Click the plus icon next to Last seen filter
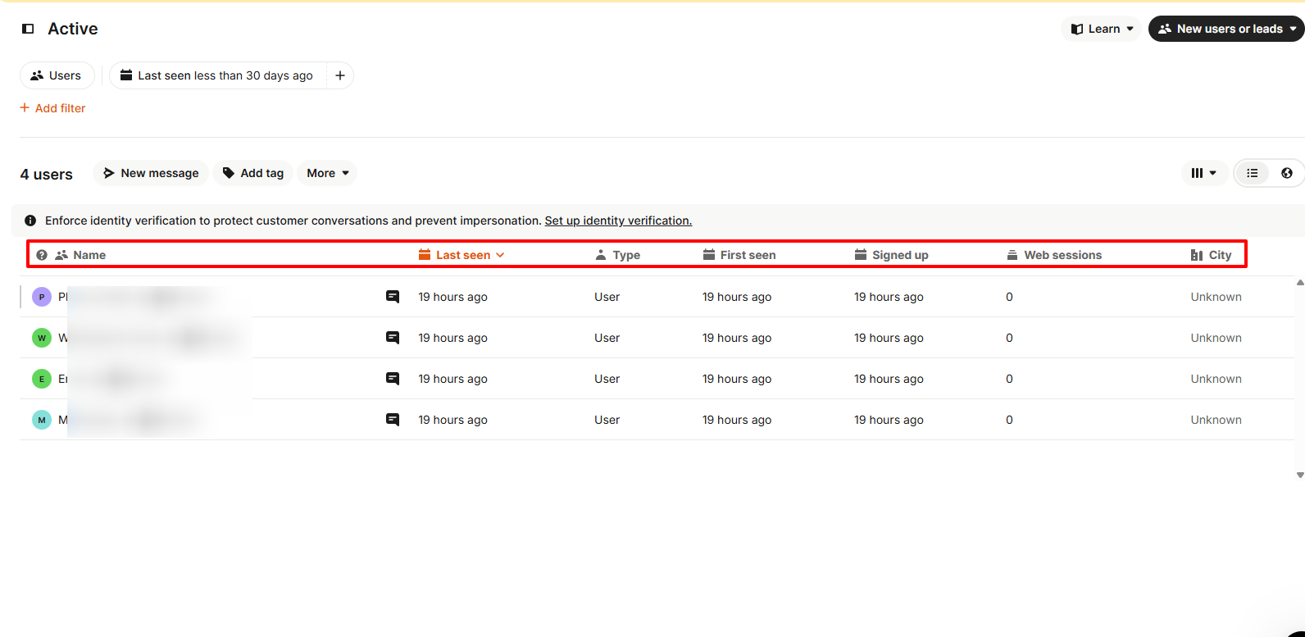1305x637 pixels. click(340, 75)
